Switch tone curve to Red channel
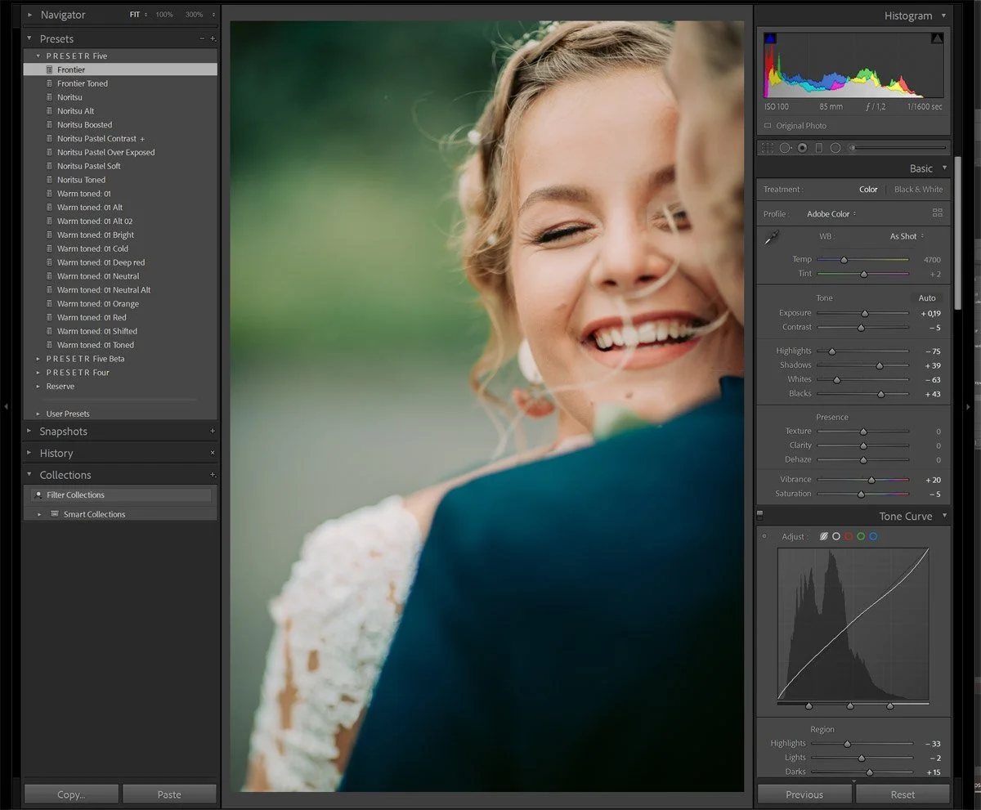Screen dimensions: 981x810 coord(849,536)
